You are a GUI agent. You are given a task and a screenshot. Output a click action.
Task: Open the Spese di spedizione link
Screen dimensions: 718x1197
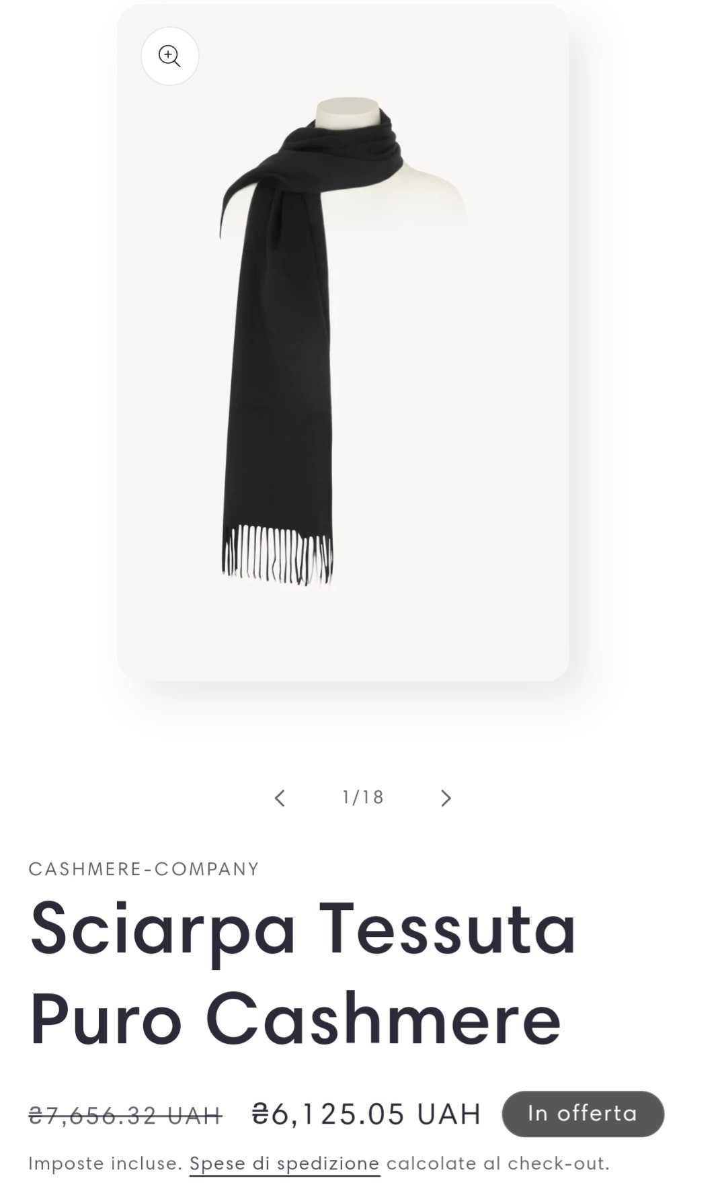click(x=285, y=1163)
